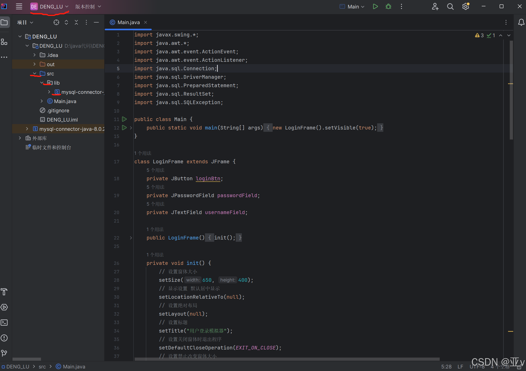Open the Structure tool window
This screenshot has width=526, height=371.
pos(4,42)
